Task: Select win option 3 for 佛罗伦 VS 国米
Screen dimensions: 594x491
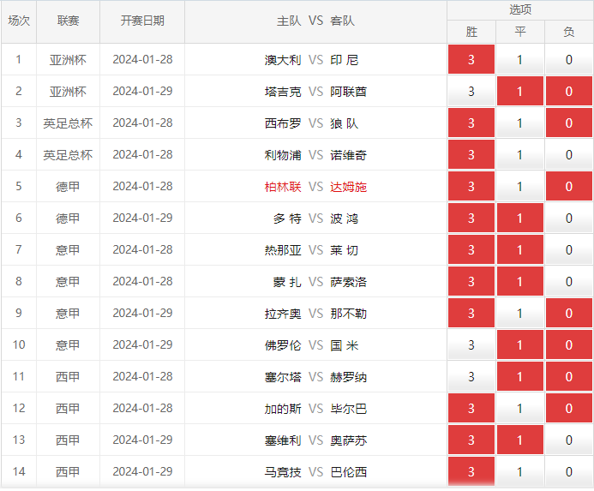Action: point(471,344)
